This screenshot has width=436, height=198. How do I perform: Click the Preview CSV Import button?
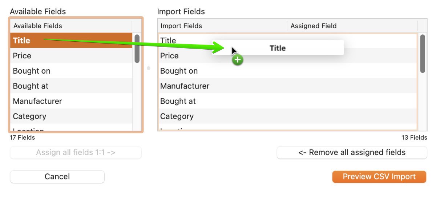pos(379,177)
